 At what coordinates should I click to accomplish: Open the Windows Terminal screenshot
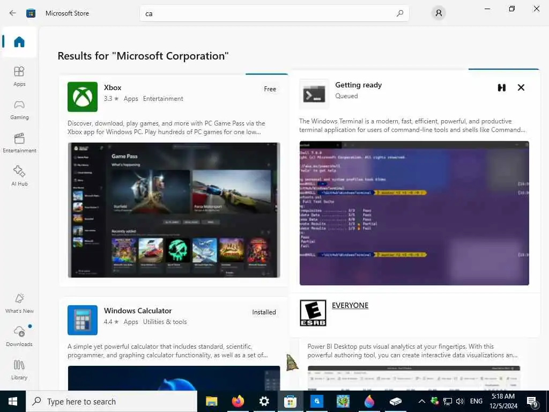pyautogui.click(x=414, y=213)
